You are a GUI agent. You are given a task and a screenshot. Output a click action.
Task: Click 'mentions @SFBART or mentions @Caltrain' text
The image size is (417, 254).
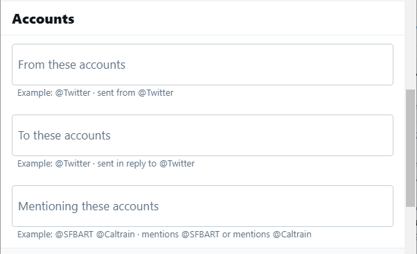point(227,235)
